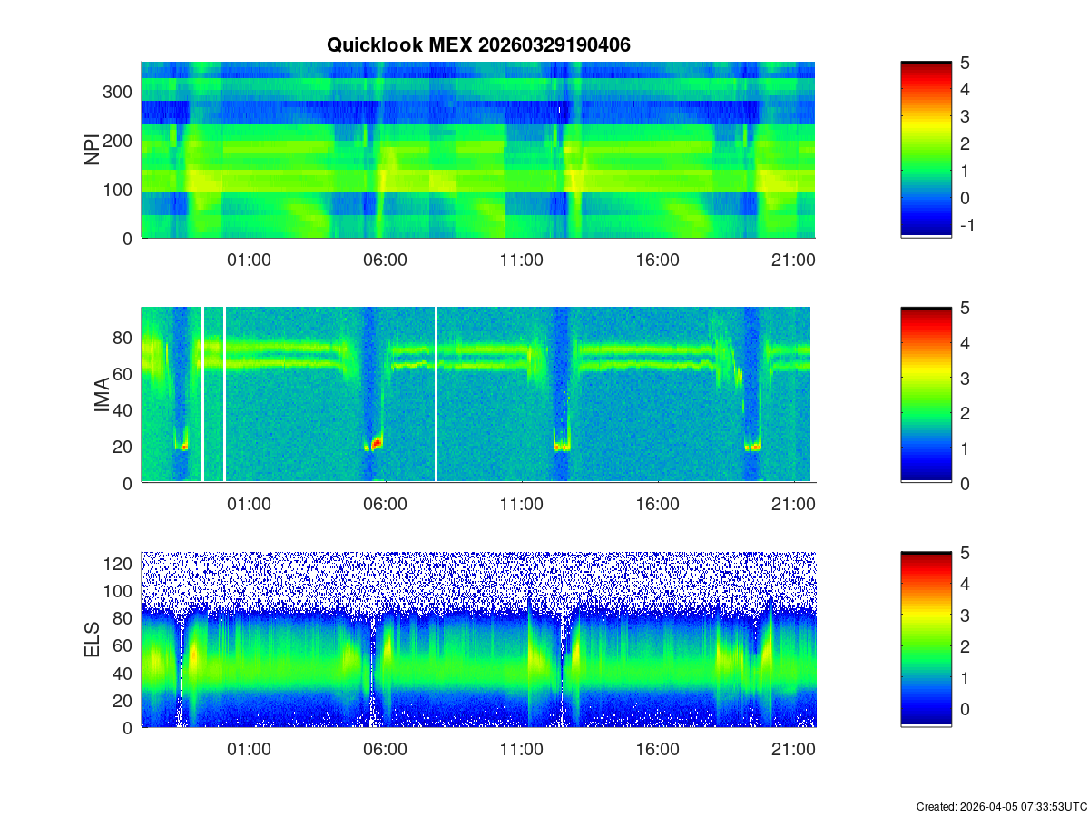Click the Created timestamp text
The width and height of the screenshot is (1089, 817).
pyautogui.click(x=1001, y=806)
